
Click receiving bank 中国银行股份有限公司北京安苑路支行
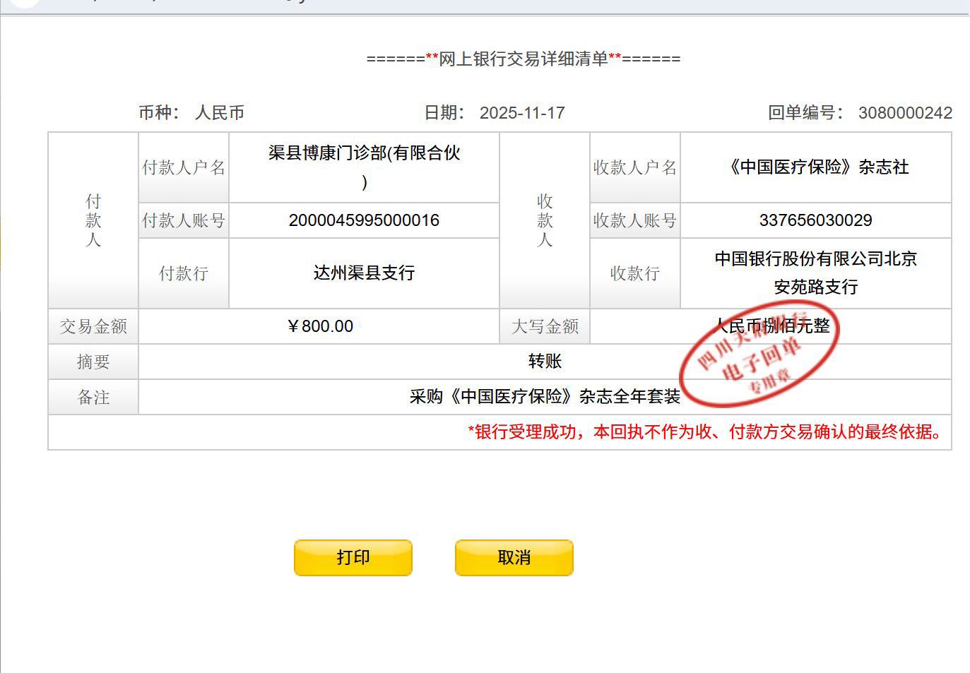click(815, 273)
